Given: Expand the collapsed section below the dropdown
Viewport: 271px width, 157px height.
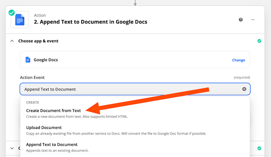Looking at the screenshot, I should coord(12,148).
